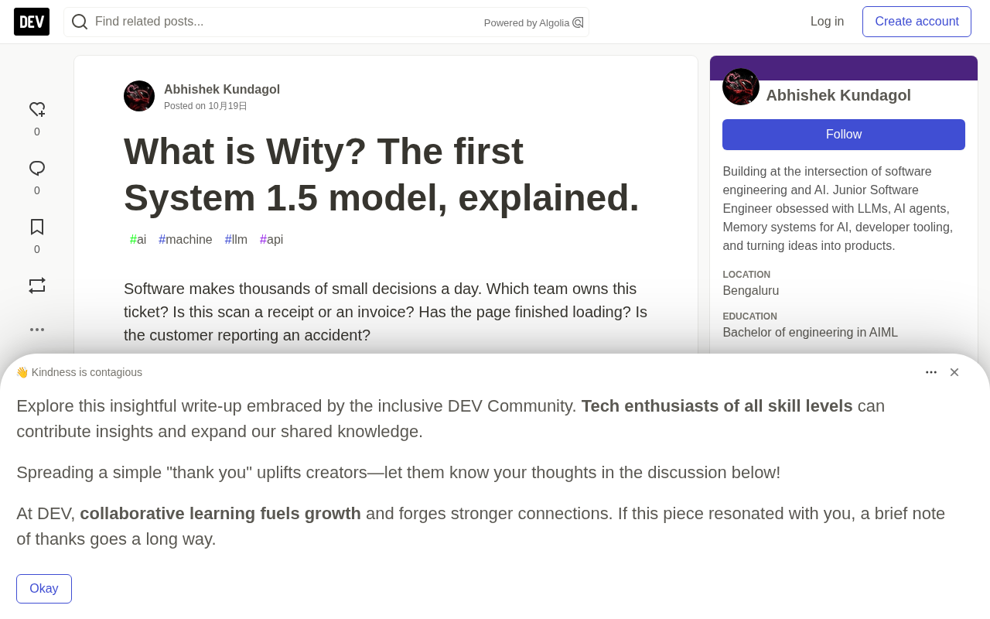Click the Create account button

[917, 22]
